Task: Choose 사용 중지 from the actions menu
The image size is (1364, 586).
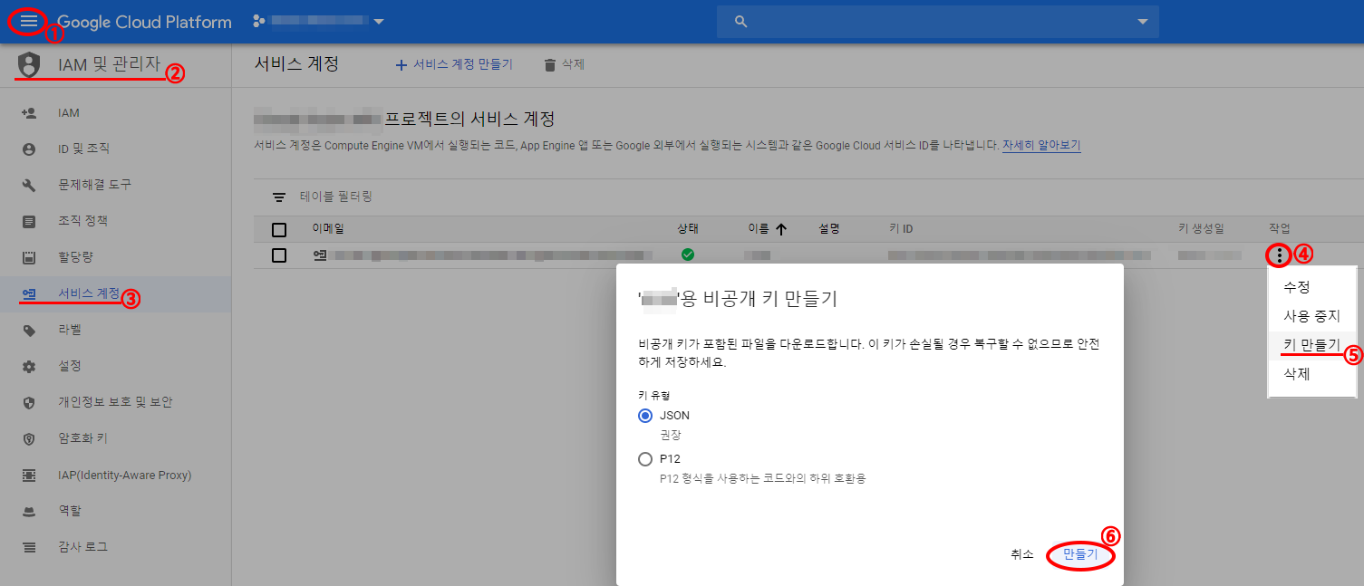Action: click(1312, 316)
